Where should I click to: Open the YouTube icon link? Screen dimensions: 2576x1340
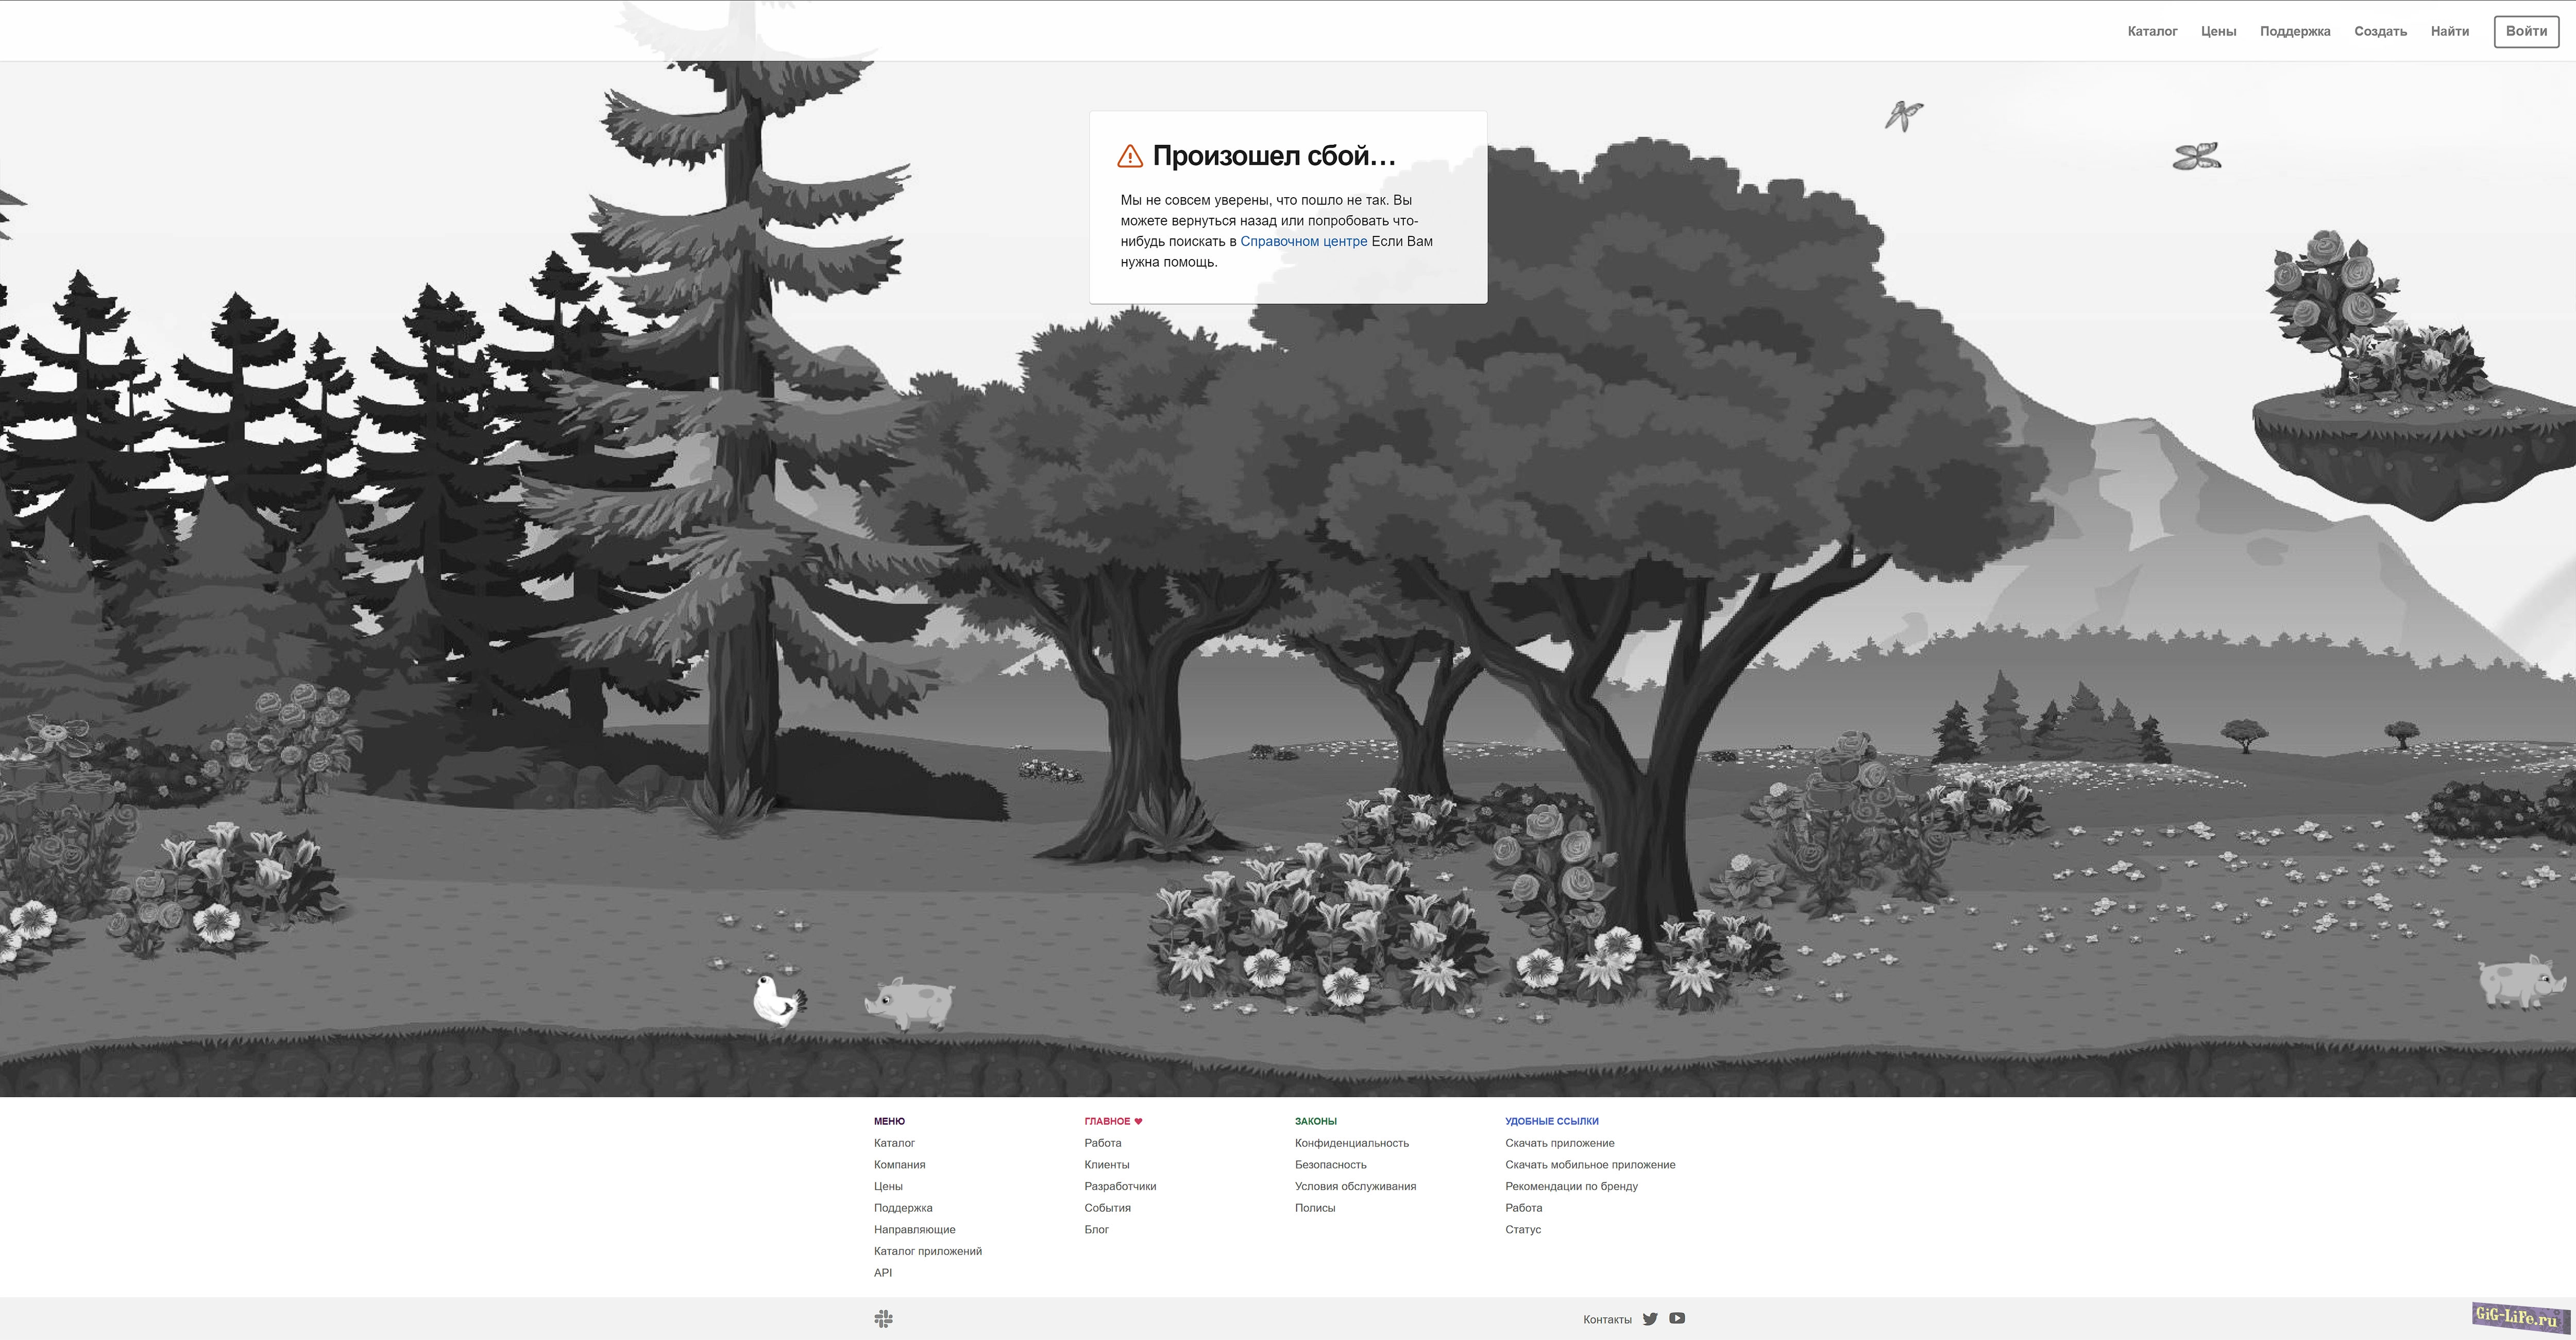tap(1677, 1318)
